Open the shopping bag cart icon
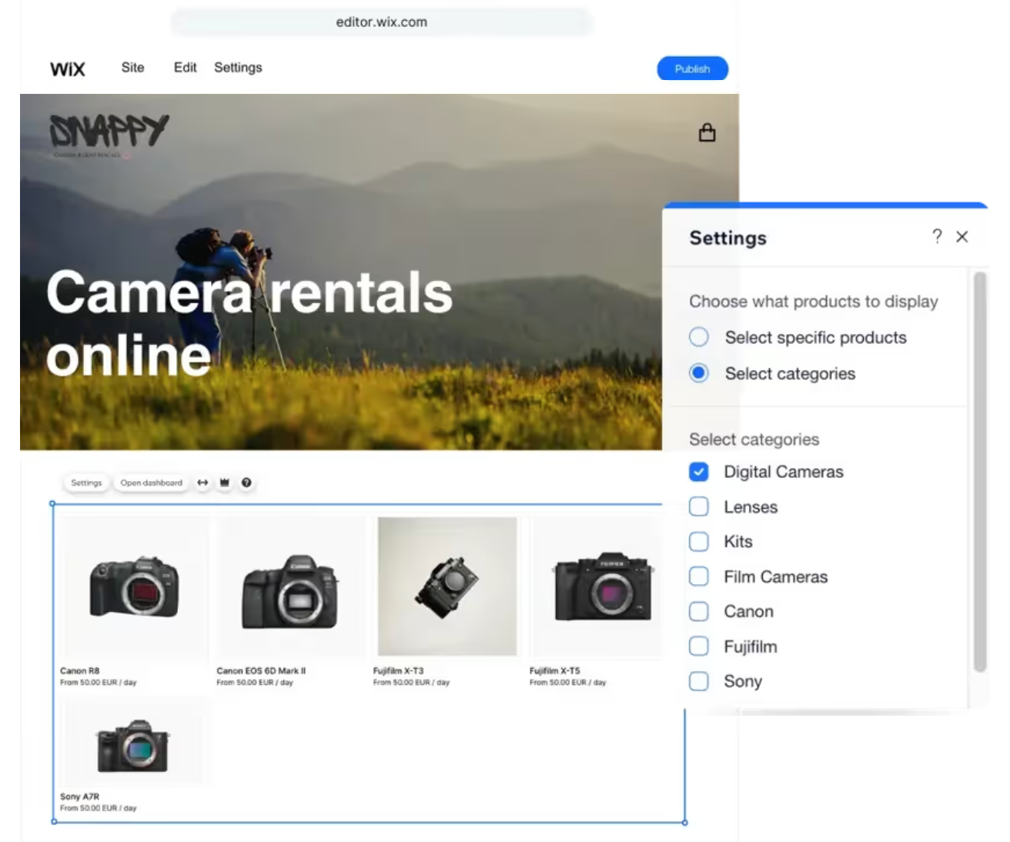The height and width of the screenshot is (842, 1010). (x=707, y=132)
